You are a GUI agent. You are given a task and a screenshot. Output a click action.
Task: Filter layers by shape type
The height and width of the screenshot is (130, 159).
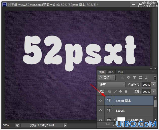point(141,78)
